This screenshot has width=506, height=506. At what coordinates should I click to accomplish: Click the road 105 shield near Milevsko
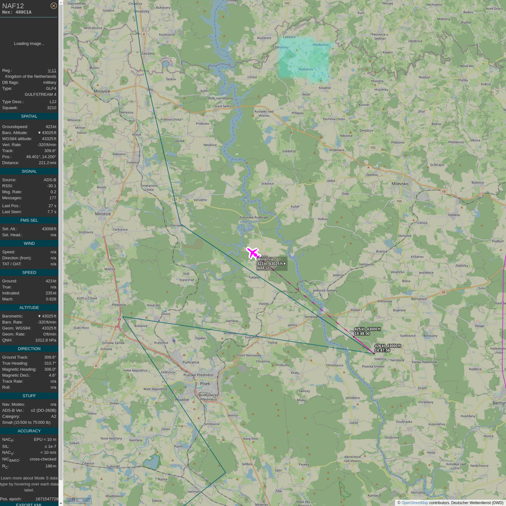point(399,201)
